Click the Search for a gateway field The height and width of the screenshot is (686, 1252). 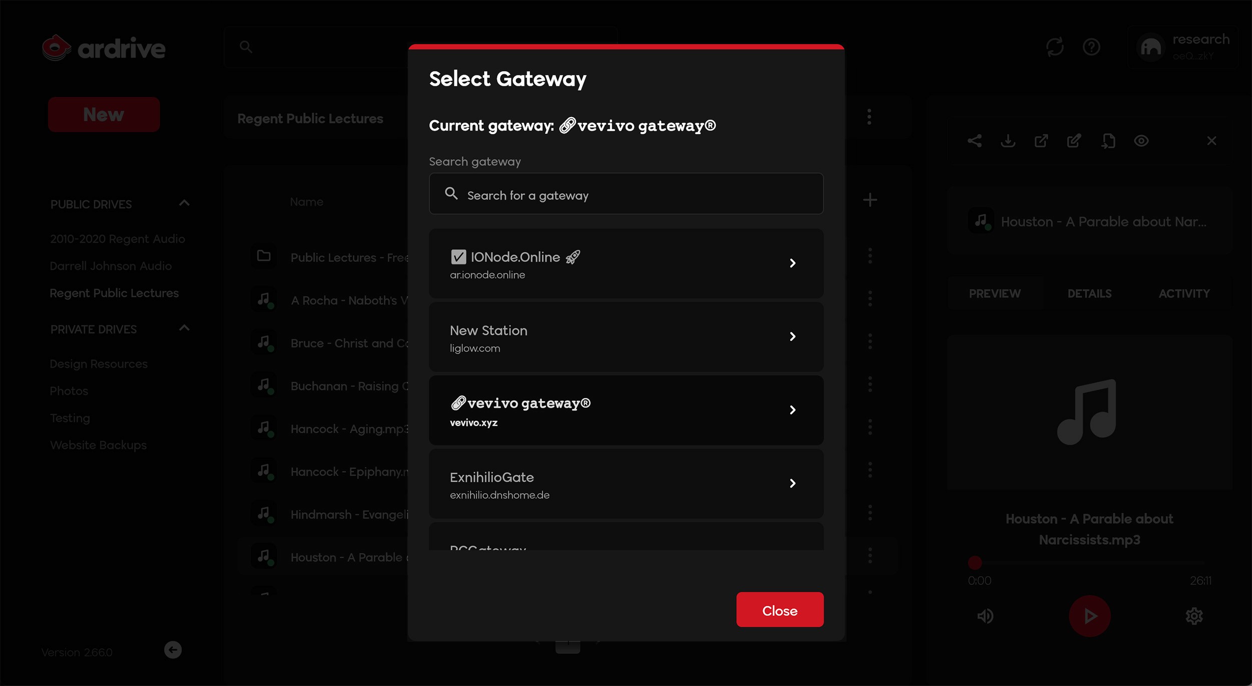pyautogui.click(x=626, y=195)
